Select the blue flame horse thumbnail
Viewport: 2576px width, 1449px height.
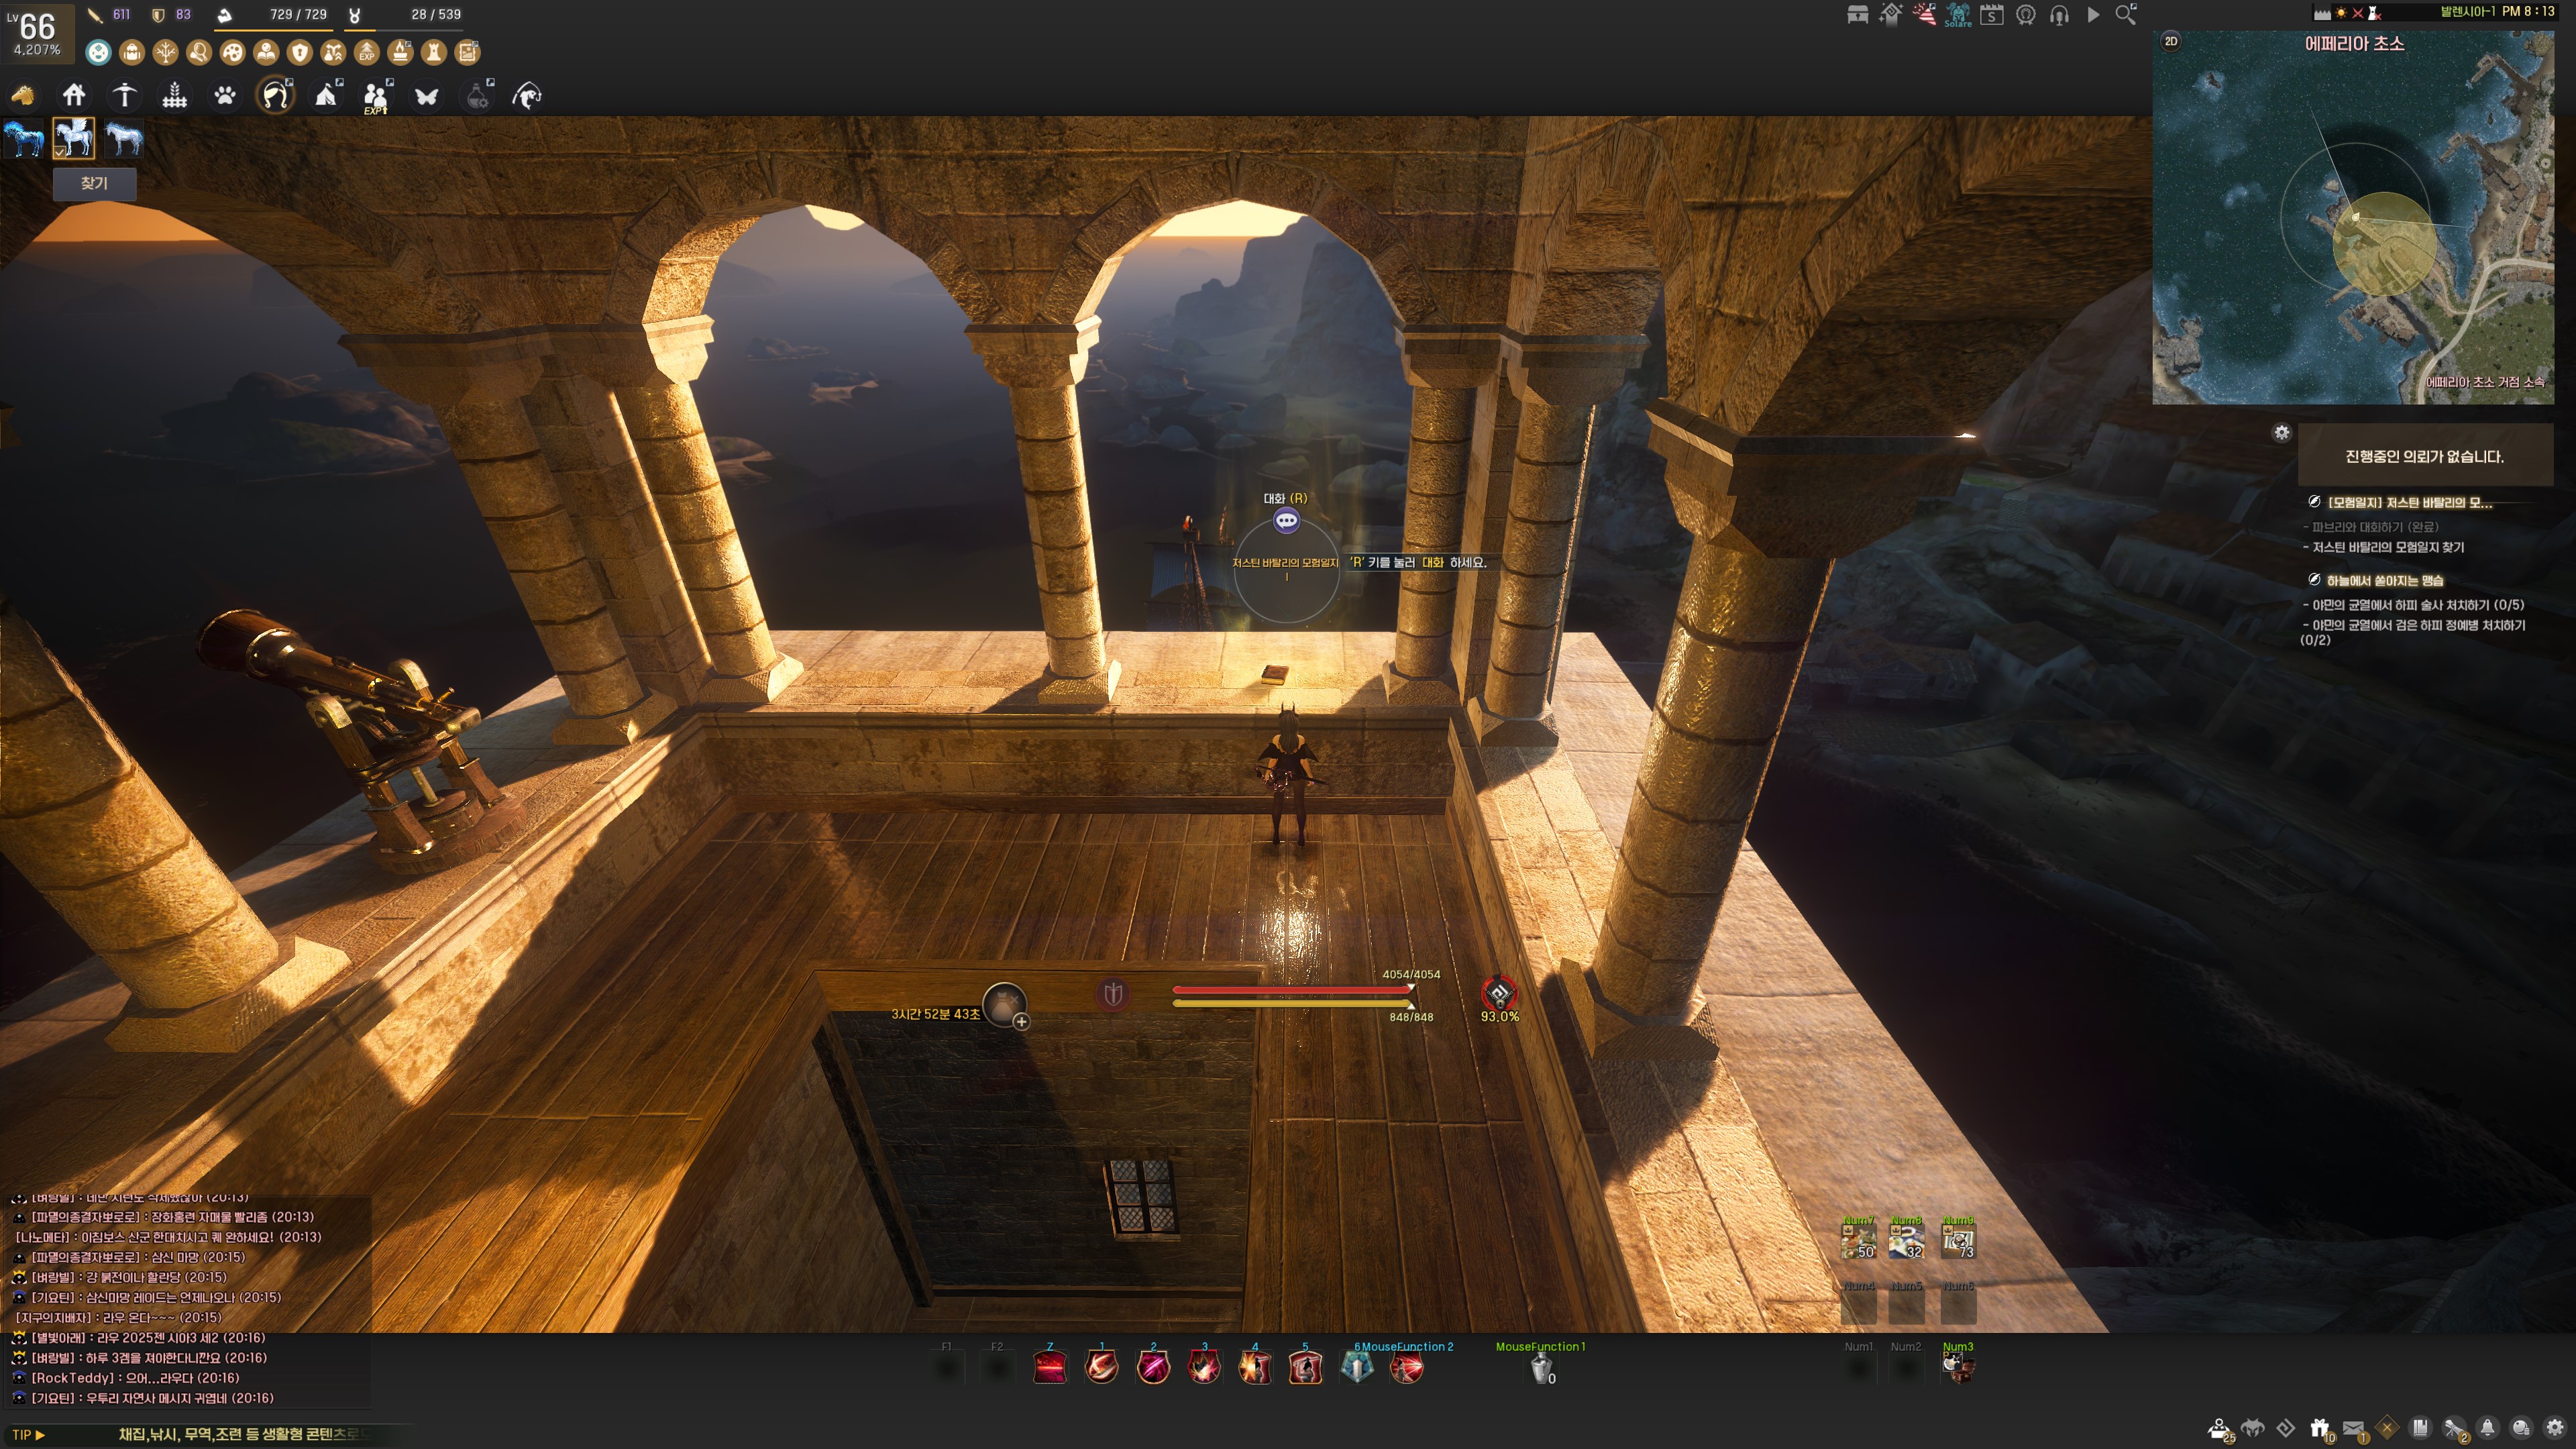(x=23, y=138)
